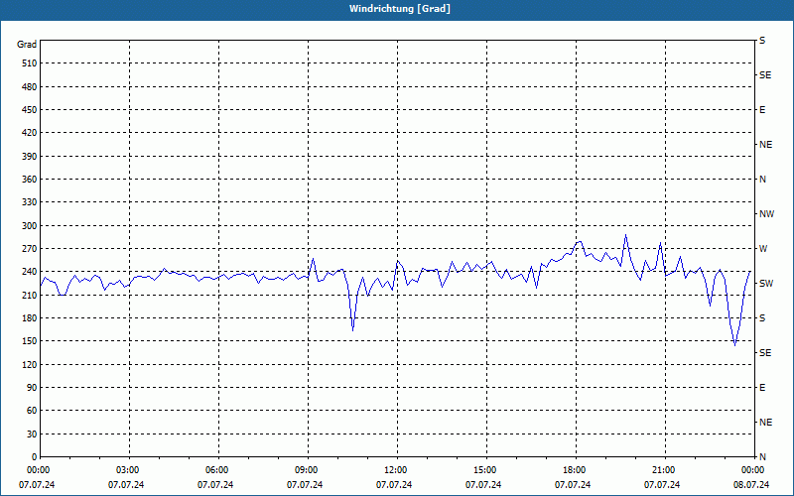Select the 120 y-axis value
The width and height of the screenshot is (794, 496).
(x=30, y=364)
